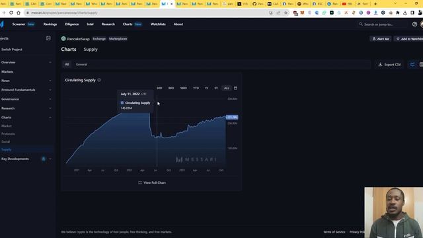Toggle the browser side panel icon
423x238 pixels.
click(x=412, y=13)
